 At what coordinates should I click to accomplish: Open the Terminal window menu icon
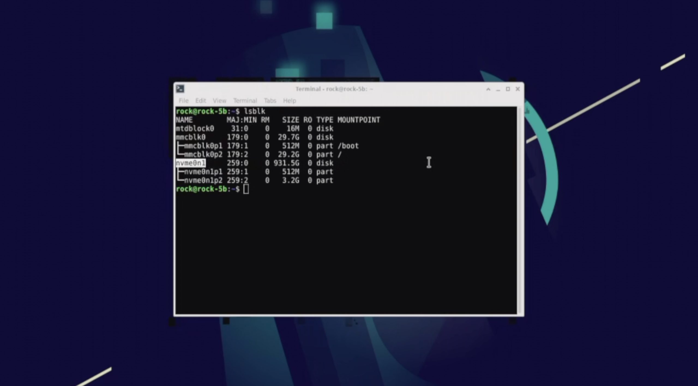coord(180,89)
